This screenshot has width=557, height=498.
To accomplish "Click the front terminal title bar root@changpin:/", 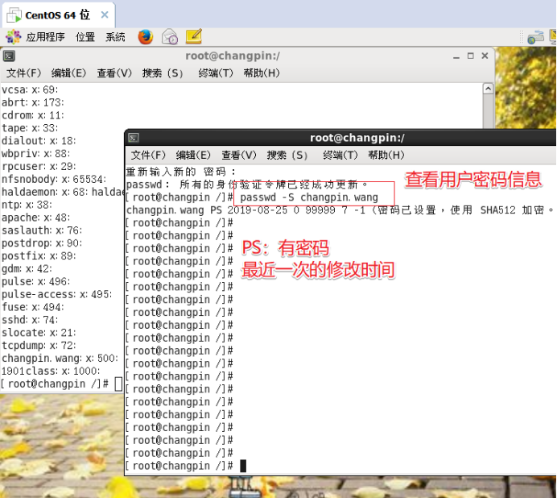I will (357, 138).
